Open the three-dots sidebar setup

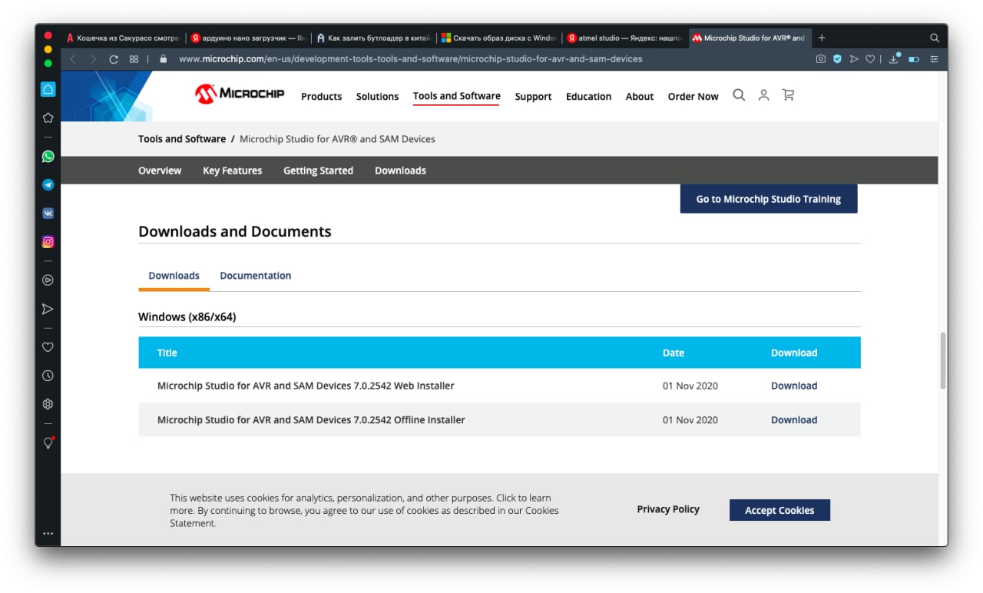coord(48,533)
